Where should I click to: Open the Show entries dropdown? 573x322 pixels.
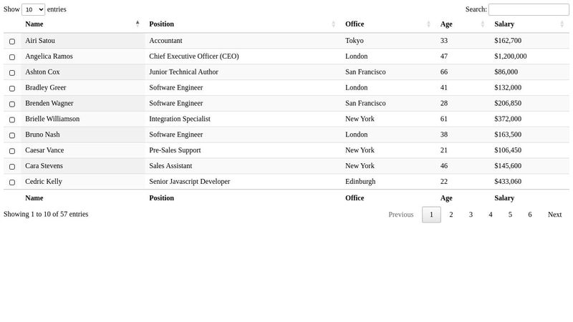[x=33, y=9]
